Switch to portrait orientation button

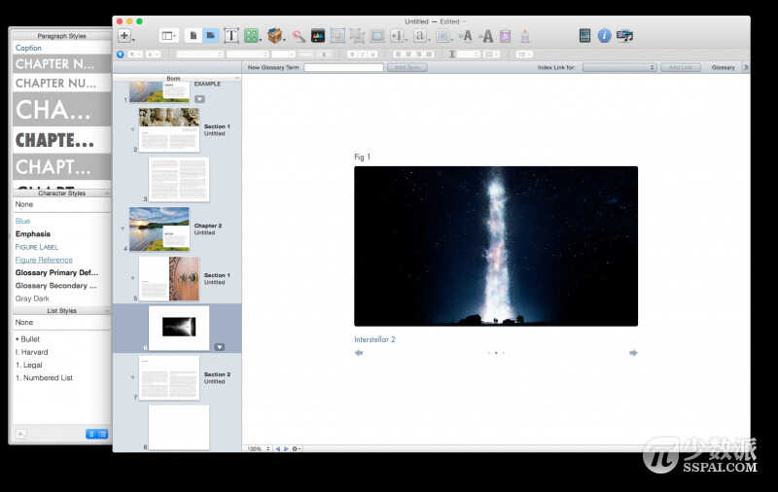[x=194, y=36]
